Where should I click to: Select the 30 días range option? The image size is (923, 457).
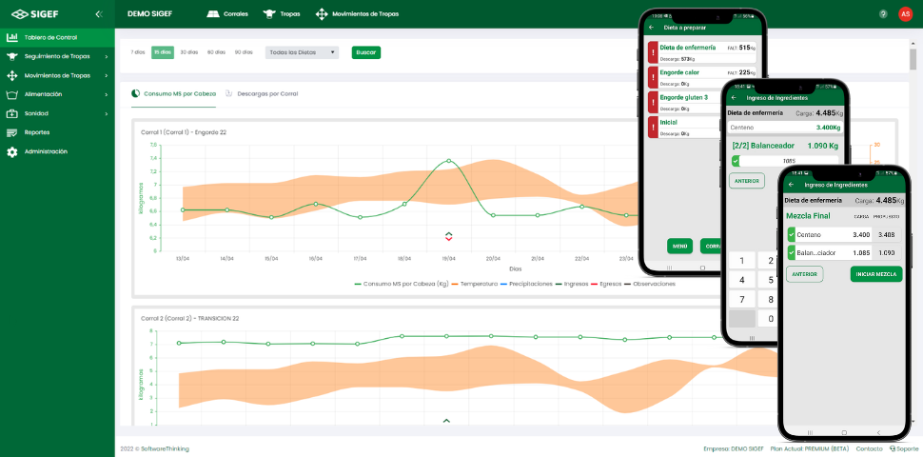pyautogui.click(x=189, y=52)
